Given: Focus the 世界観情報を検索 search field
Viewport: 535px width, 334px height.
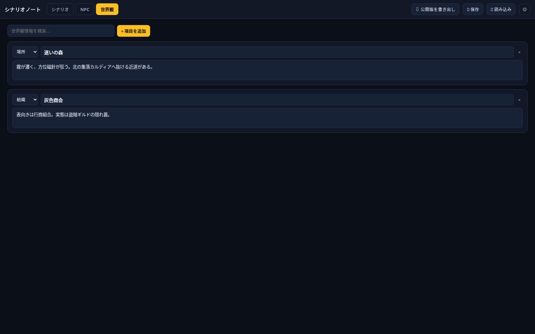Looking at the screenshot, I should click(x=61, y=31).
